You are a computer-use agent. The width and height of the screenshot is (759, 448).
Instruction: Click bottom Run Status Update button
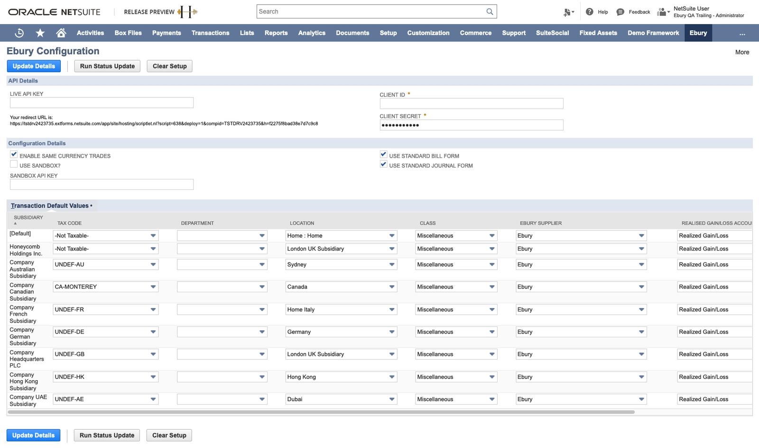click(x=107, y=435)
